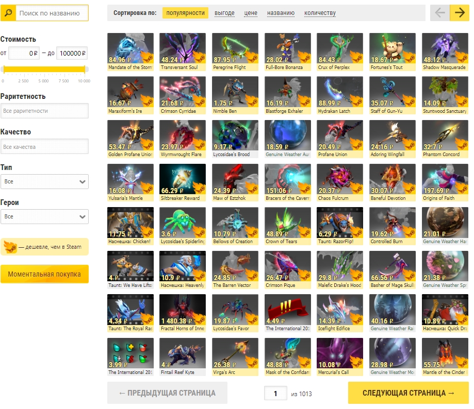Expand the Герои dropdown
The width and height of the screenshot is (474, 409).
pos(44,216)
